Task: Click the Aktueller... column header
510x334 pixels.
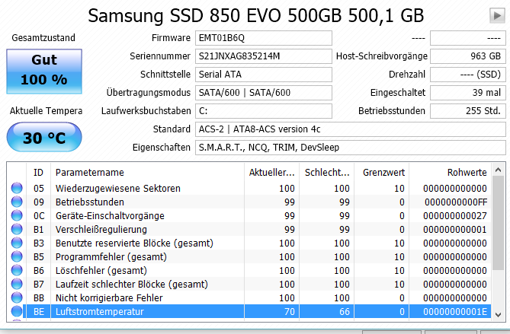Action: (x=272, y=173)
